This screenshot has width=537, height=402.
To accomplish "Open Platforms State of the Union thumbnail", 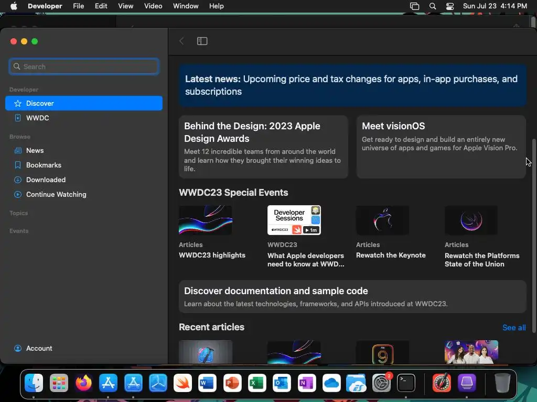I will click(x=471, y=220).
